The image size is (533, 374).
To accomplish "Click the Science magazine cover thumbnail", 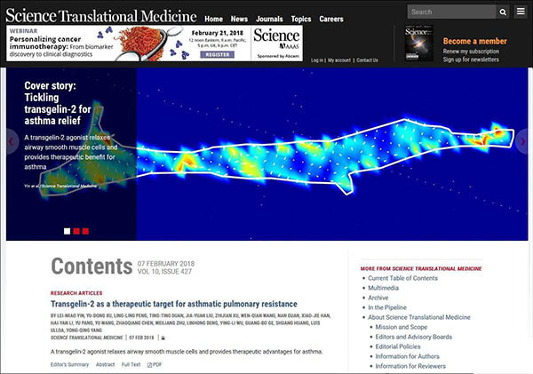I will tap(418, 44).
